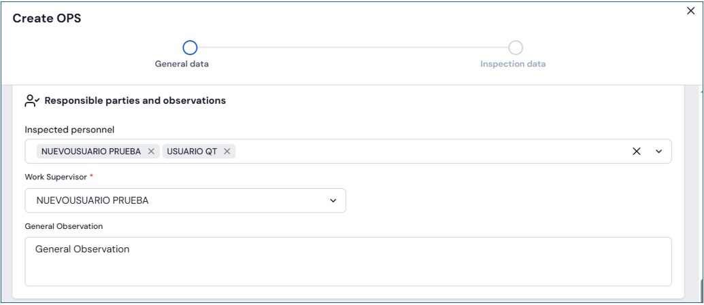The height and width of the screenshot is (305, 704).
Task: Click the person-check icon beside Responsible parties
Action: click(x=32, y=101)
